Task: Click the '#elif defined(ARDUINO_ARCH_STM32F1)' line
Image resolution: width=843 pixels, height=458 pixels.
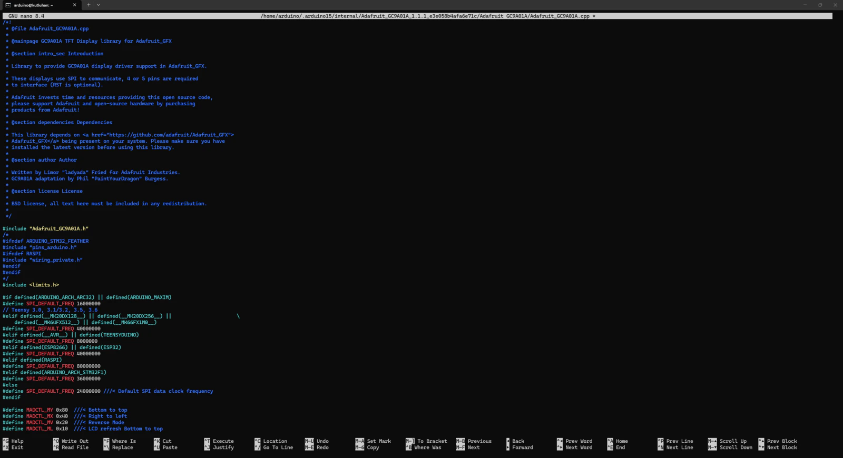Action: 54,373
